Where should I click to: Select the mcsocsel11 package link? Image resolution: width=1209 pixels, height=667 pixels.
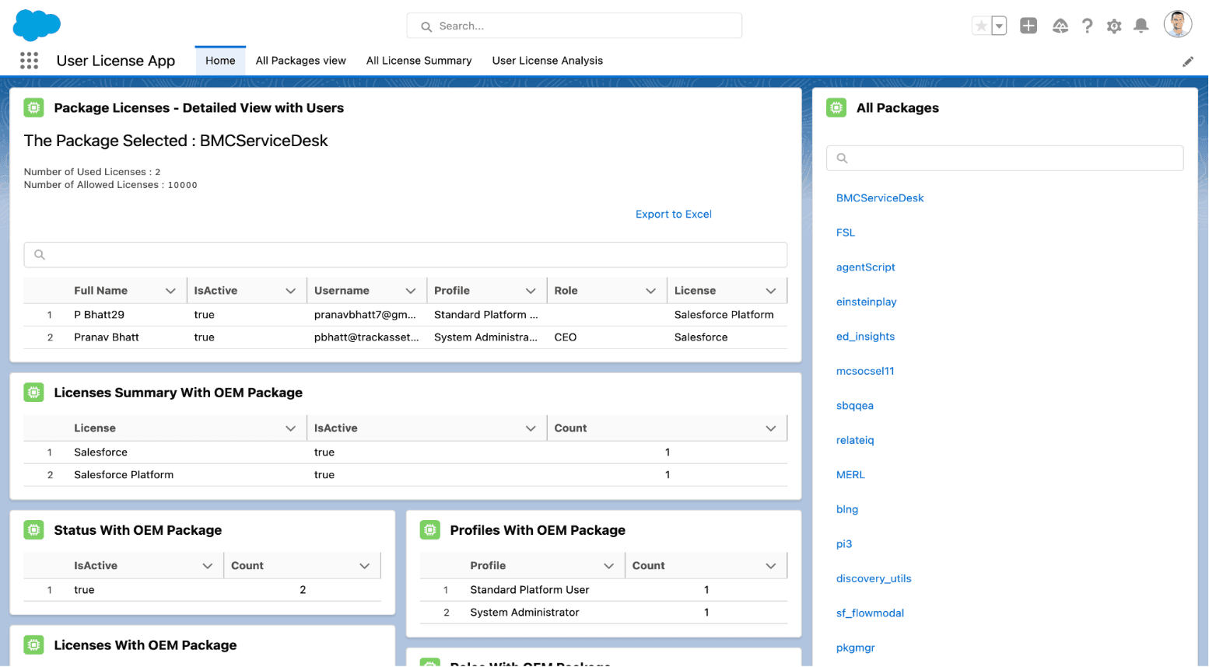865,371
